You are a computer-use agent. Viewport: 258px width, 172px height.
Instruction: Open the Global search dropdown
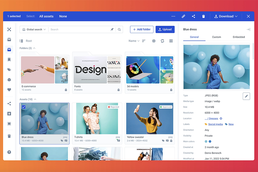click(34, 30)
